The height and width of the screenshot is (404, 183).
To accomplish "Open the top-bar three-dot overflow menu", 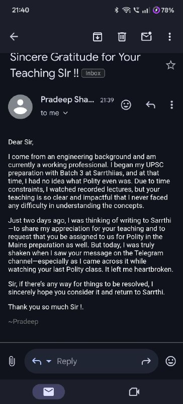I will [x=169, y=37].
